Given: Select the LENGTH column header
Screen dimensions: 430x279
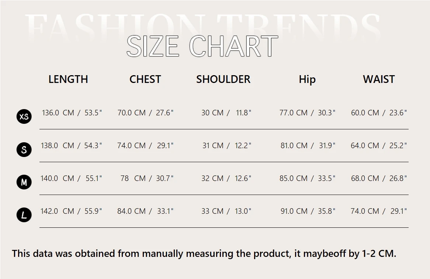Looking at the screenshot, I should (x=68, y=79).
